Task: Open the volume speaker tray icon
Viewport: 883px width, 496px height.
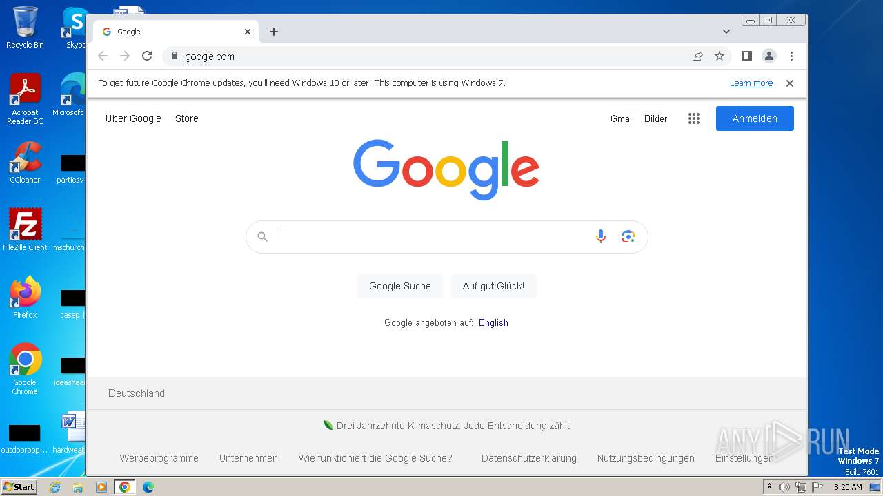Action: [x=784, y=487]
